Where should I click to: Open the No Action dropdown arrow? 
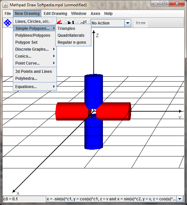coord(128,23)
